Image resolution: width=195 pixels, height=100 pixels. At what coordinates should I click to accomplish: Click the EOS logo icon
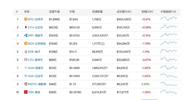26,52
